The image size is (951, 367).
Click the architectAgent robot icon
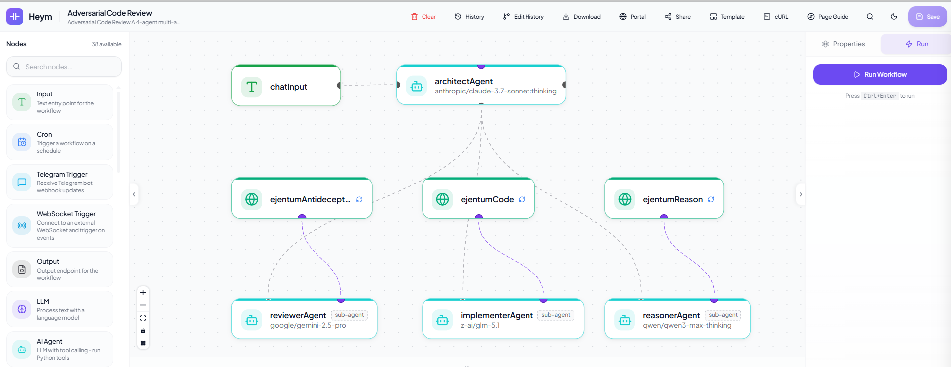click(417, 86)
